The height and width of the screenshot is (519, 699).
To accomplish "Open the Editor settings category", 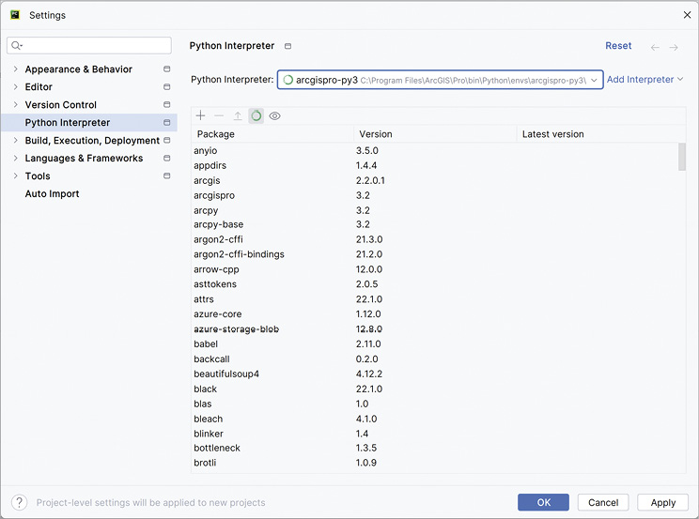I will 39,87.
